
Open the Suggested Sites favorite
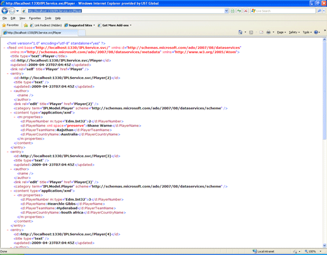(80, 25)
